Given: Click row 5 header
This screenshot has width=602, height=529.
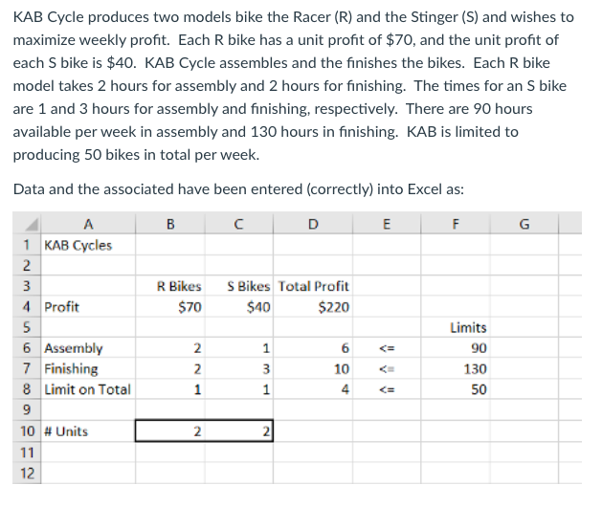Looking at the screenshot, I should click(27, 327).
